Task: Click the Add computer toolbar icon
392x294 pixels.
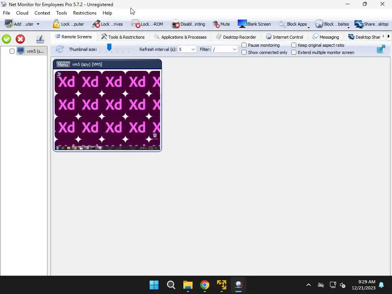Action: pyautogui.click(x=9, y=24)
